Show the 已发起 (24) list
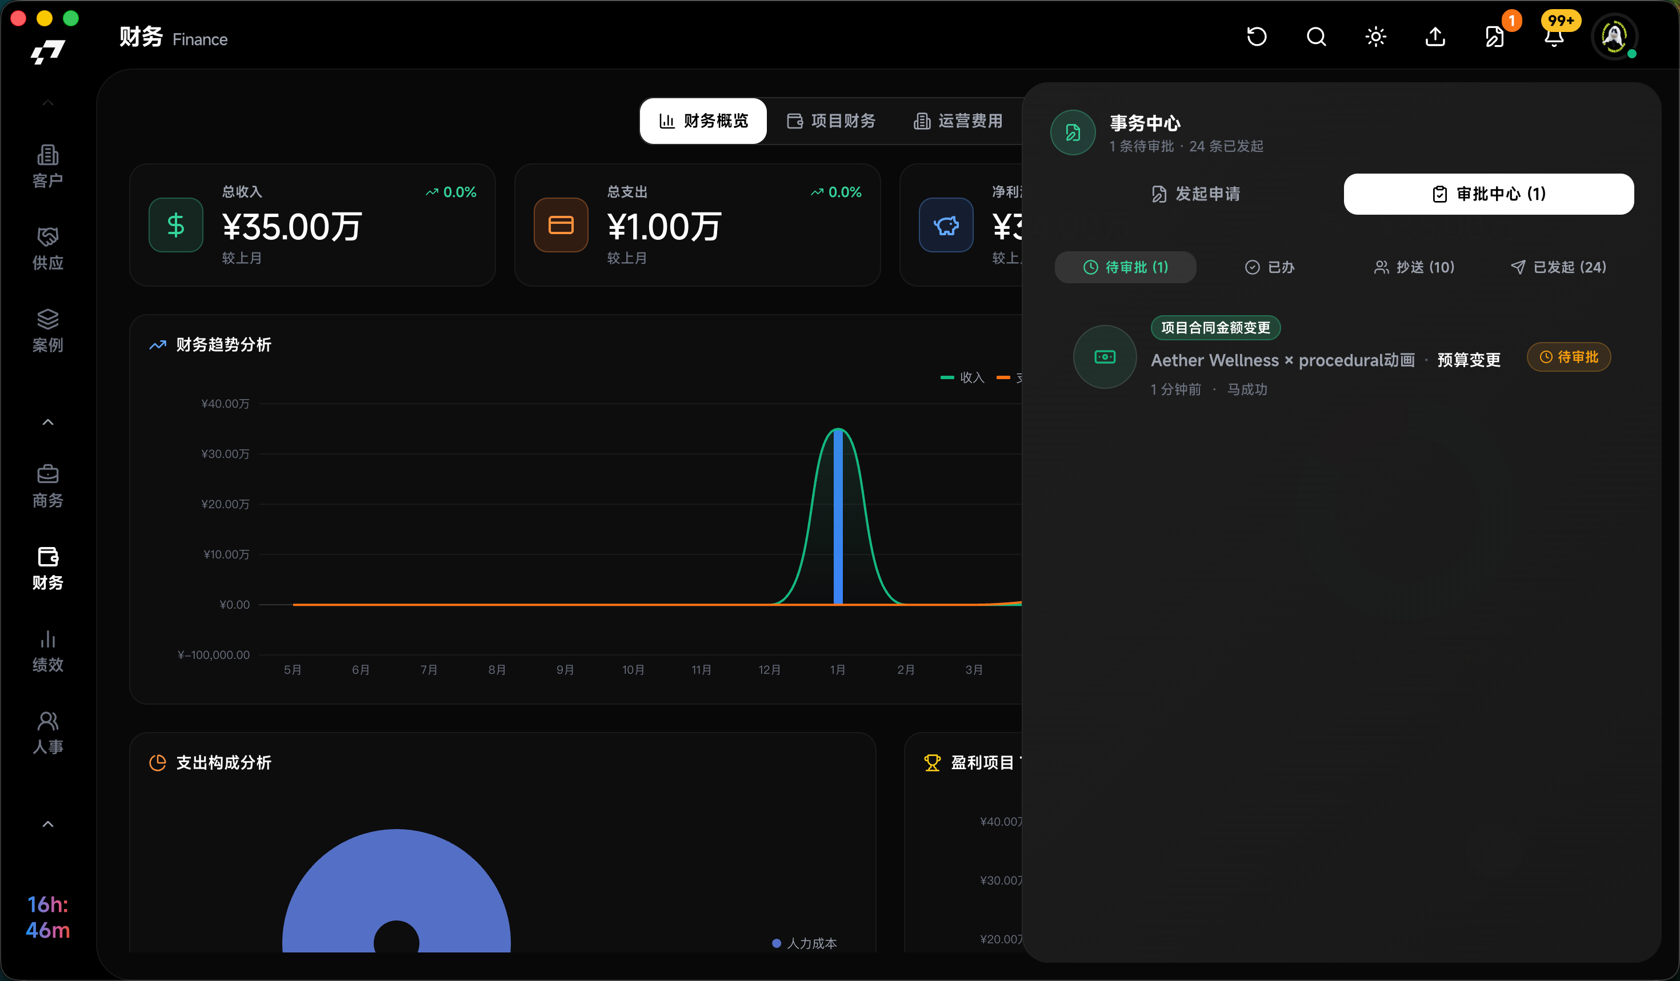 click(1558, 267)
